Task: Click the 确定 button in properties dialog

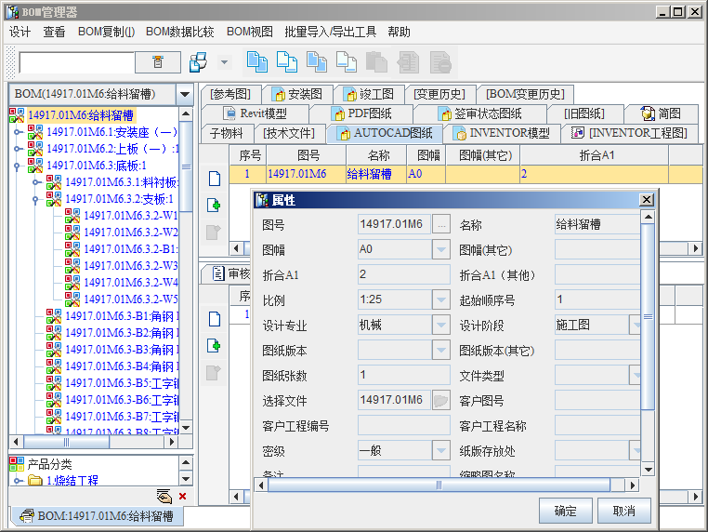Action: point(565,511)
